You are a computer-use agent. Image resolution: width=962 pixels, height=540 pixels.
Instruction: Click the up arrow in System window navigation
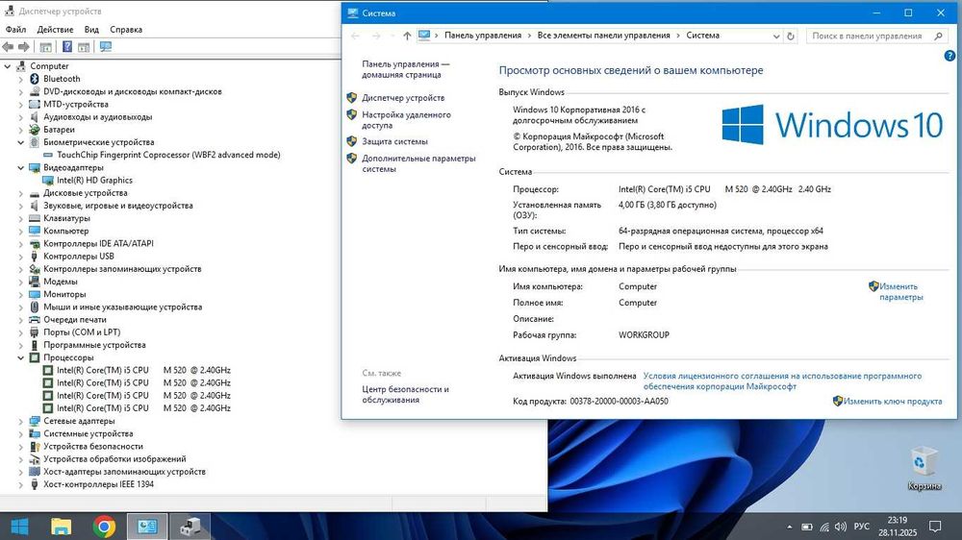click(407, 36)
